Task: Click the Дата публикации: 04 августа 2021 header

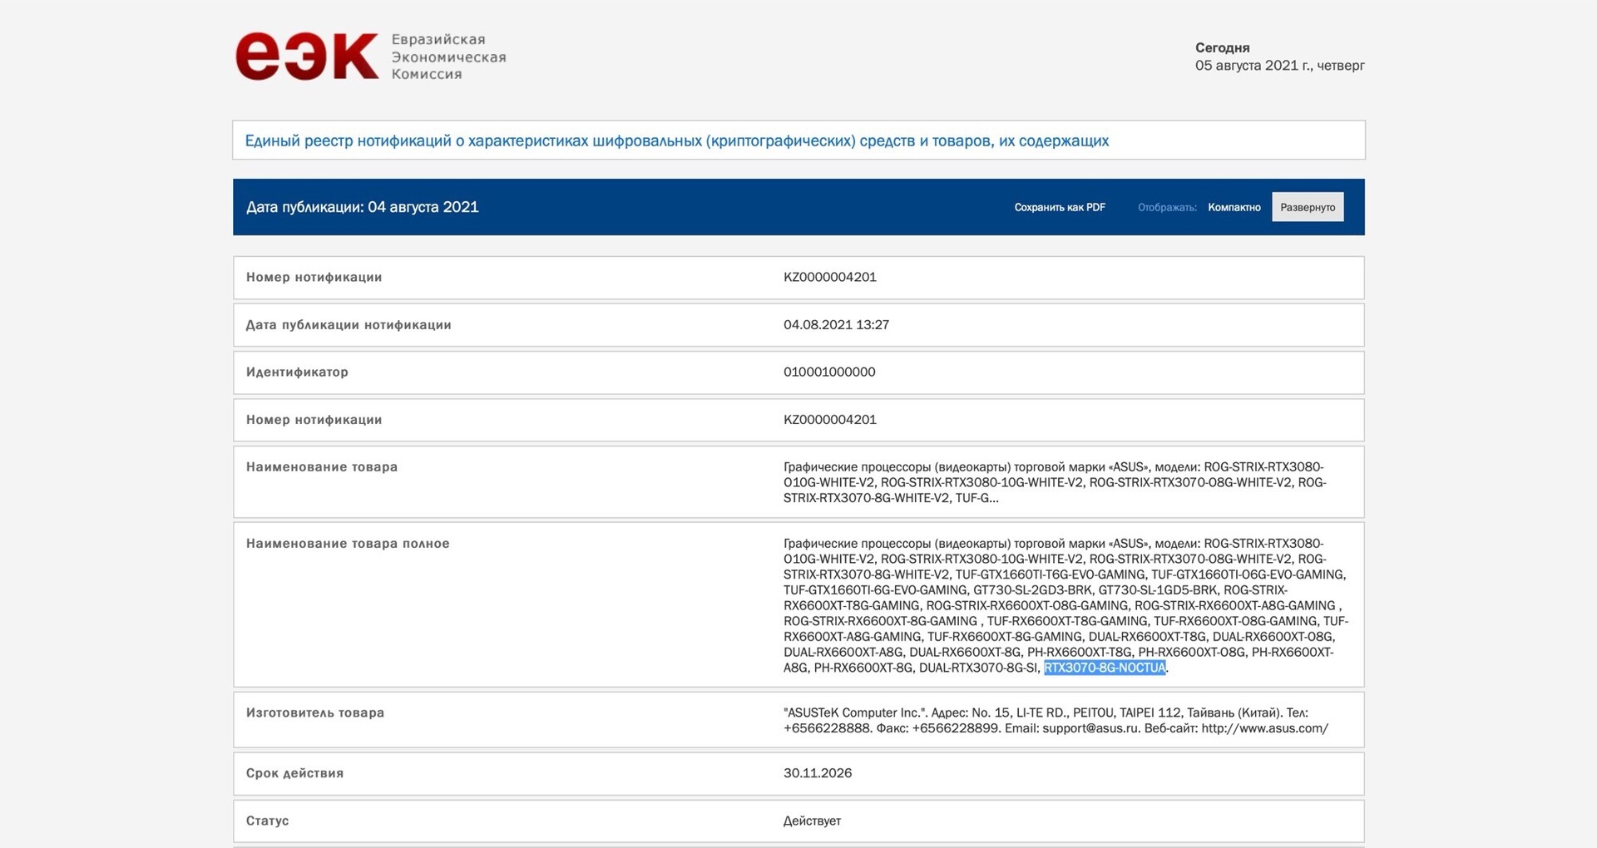Action: 363,207
